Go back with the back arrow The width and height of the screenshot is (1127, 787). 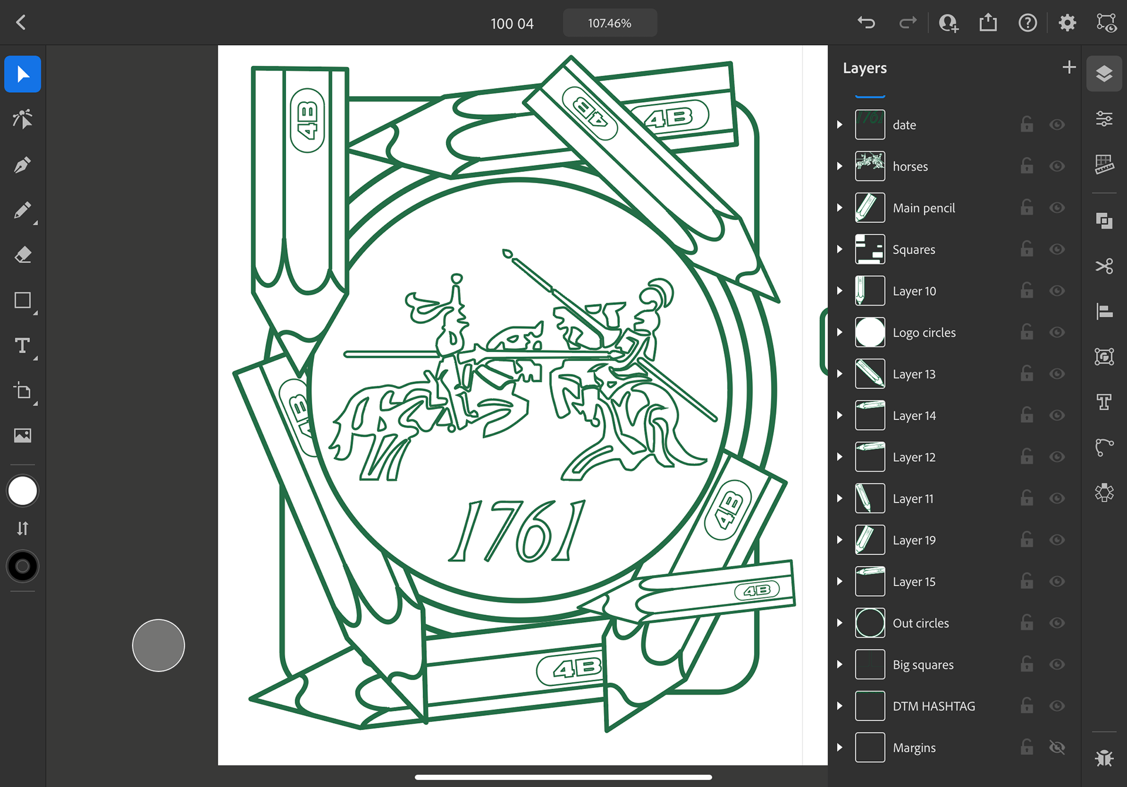click(21, 23)
